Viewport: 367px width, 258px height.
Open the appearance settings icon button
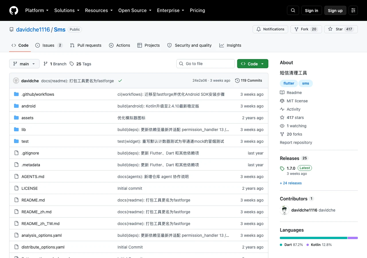(353, 10)
